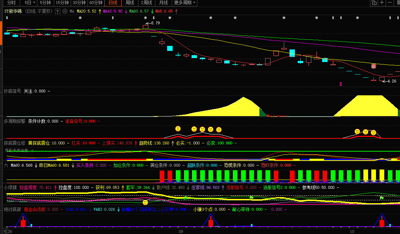
Task: Zoom in with the plus icon
Action: coord(382,3)
